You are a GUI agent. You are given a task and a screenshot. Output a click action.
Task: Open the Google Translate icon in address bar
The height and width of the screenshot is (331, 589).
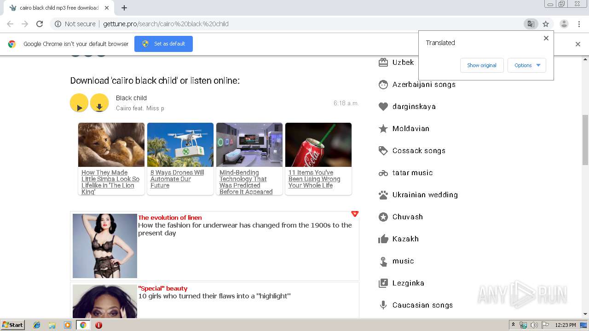[x=531, y=24]
